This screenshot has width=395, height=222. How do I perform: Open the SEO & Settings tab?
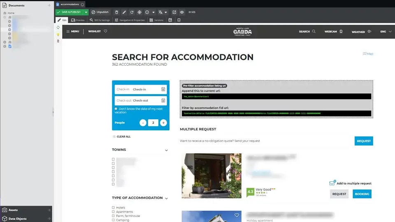(x=100, y=20)
